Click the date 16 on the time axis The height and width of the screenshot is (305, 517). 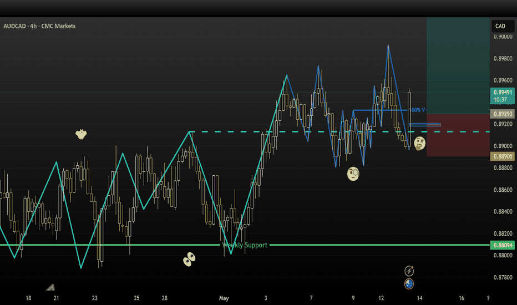(x=462, y=298)
